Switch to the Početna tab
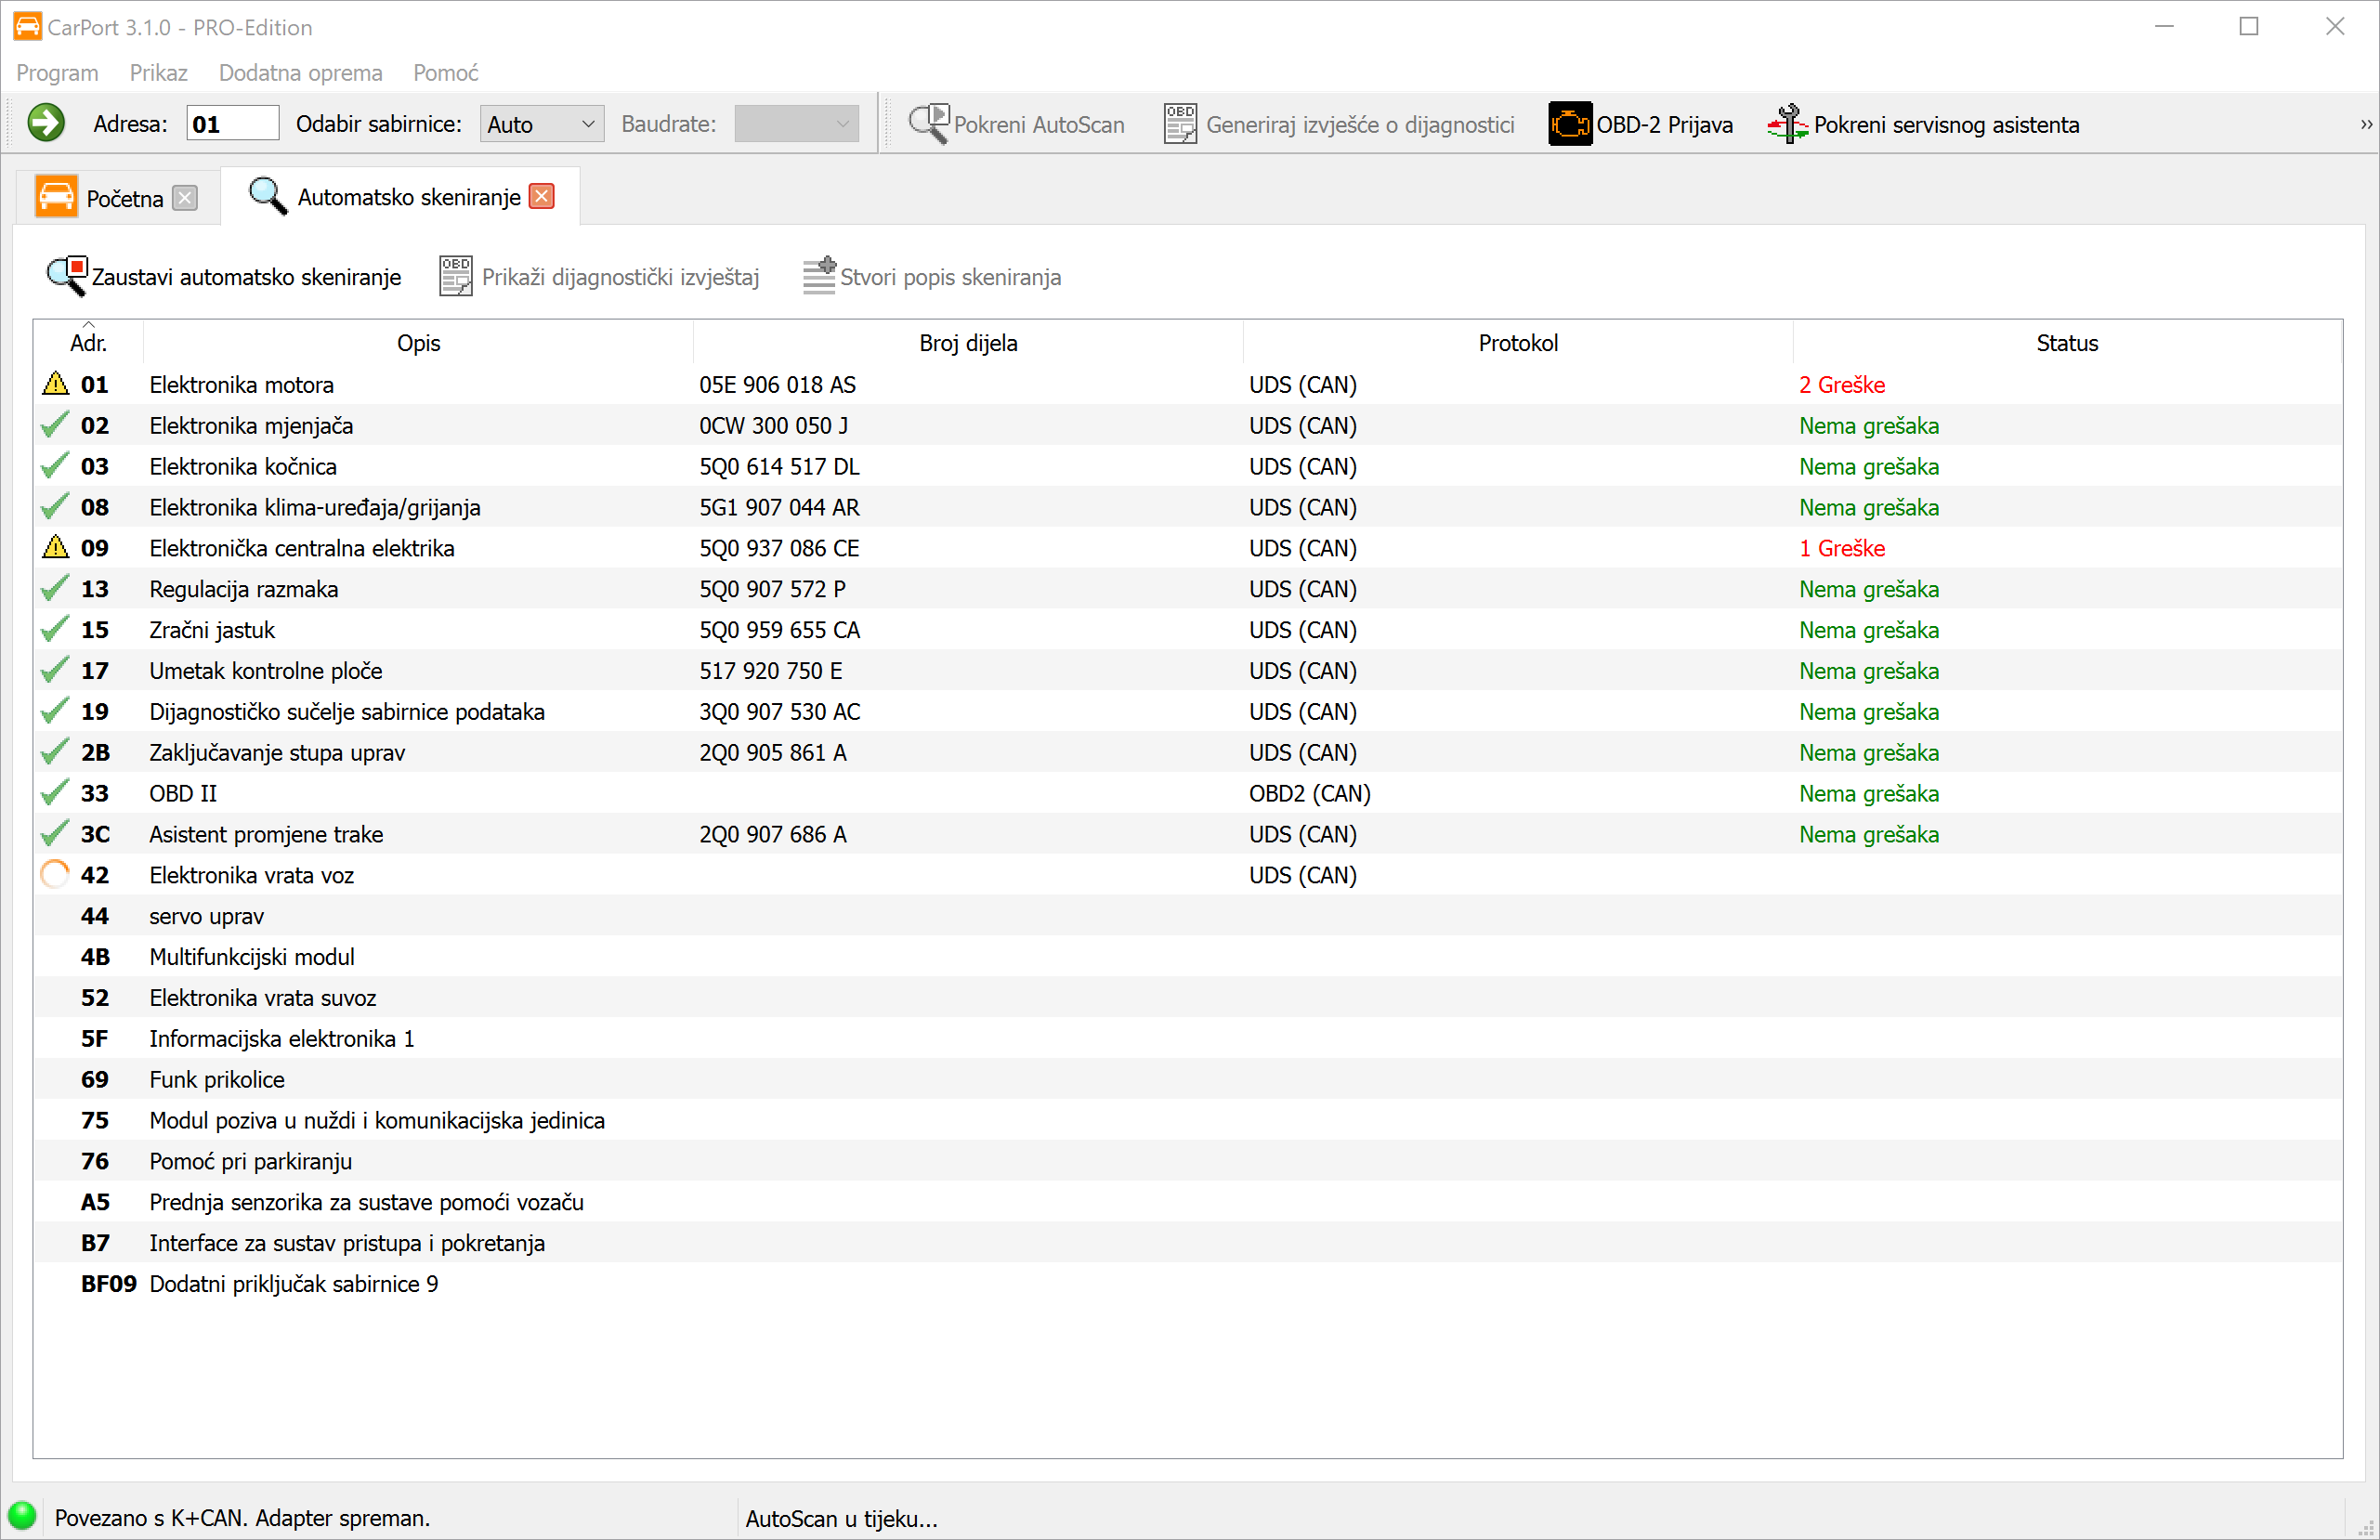This screenshot has width=2380, height=1540. [x=124, y=198]
